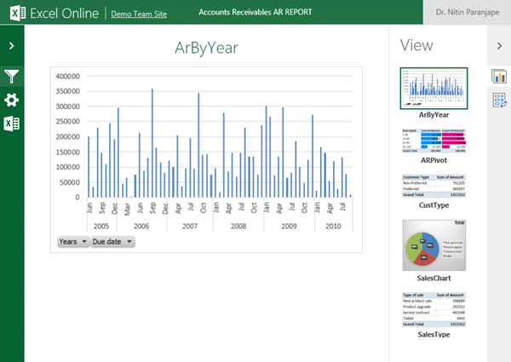The image size is (511, 362).
Task: Click the View panel heading
Action: click(x=416, y=45)
